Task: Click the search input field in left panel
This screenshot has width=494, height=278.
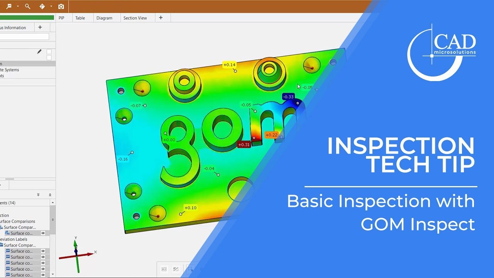Action: [24, 37]
